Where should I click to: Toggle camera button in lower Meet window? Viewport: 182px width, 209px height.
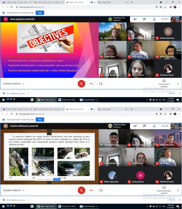(x=101, y=190)
